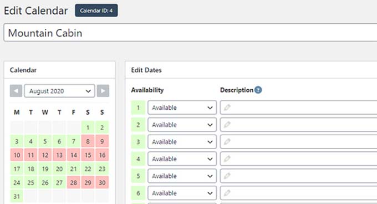Go to previous month in calendar
Viewport: 377px width, 204px height.
pos(16,91)
